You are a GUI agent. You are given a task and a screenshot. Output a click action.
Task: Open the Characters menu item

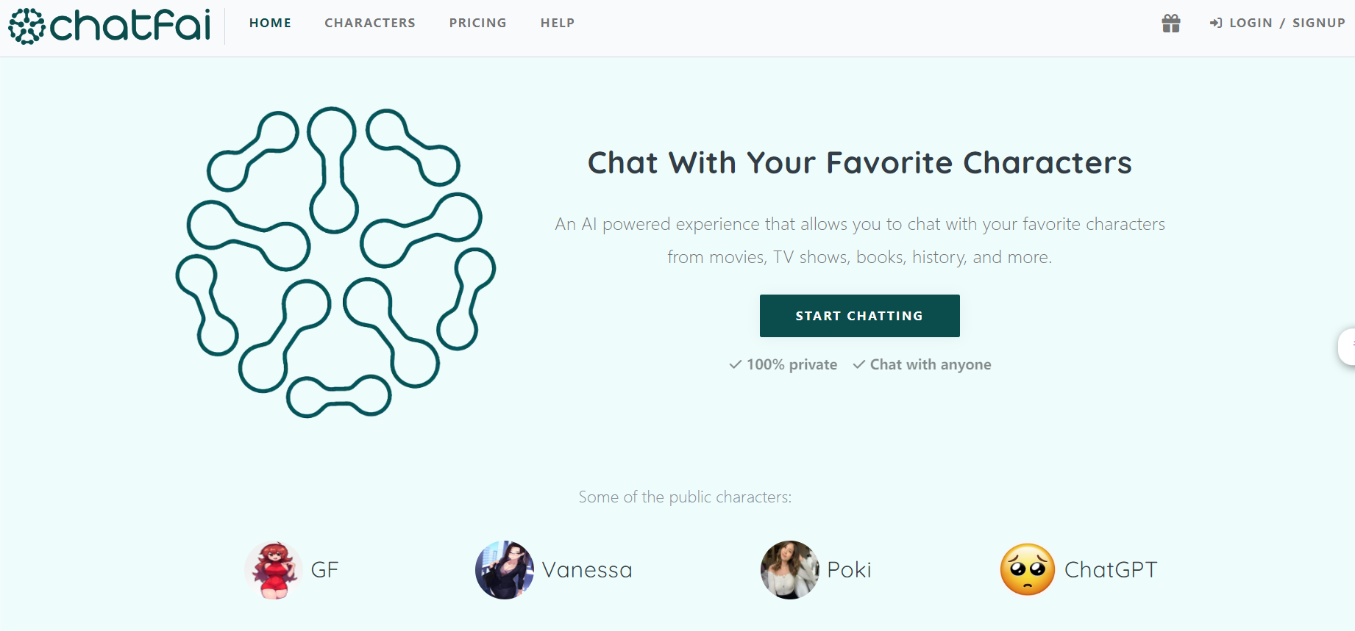coord(370,23)
